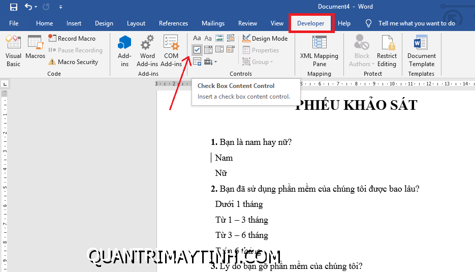Click the "Từ 1 – 3 tháng" line
Image resolution: width=475 pixels, height=272 pixels.
(242, 220)
